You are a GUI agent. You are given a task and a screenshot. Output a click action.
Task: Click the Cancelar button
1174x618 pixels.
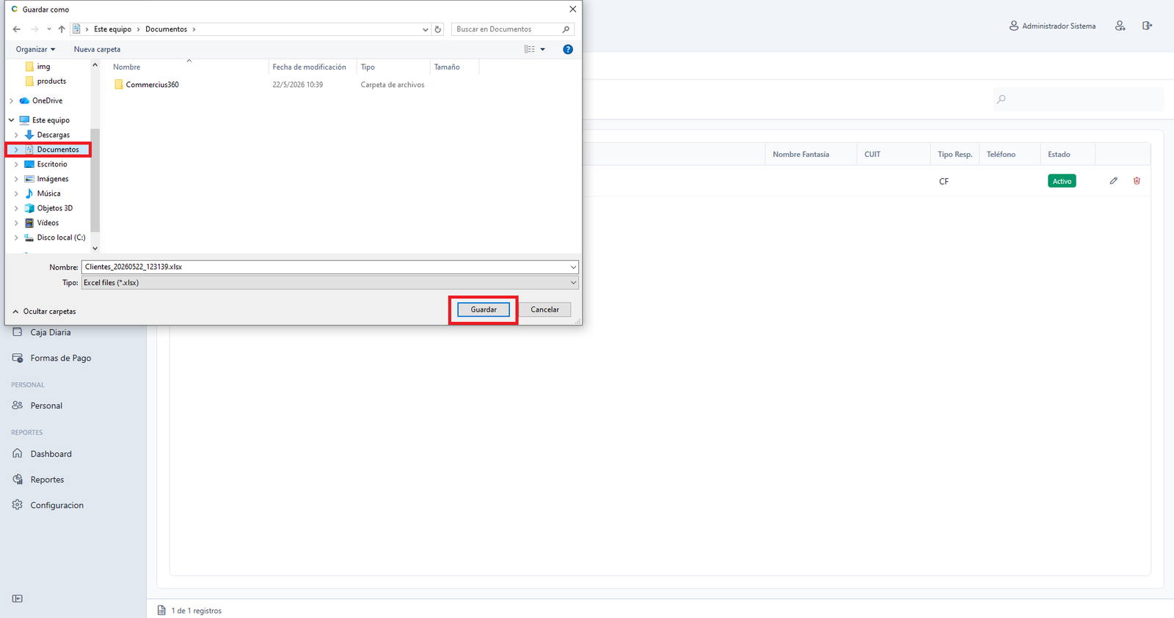point(544,309)
